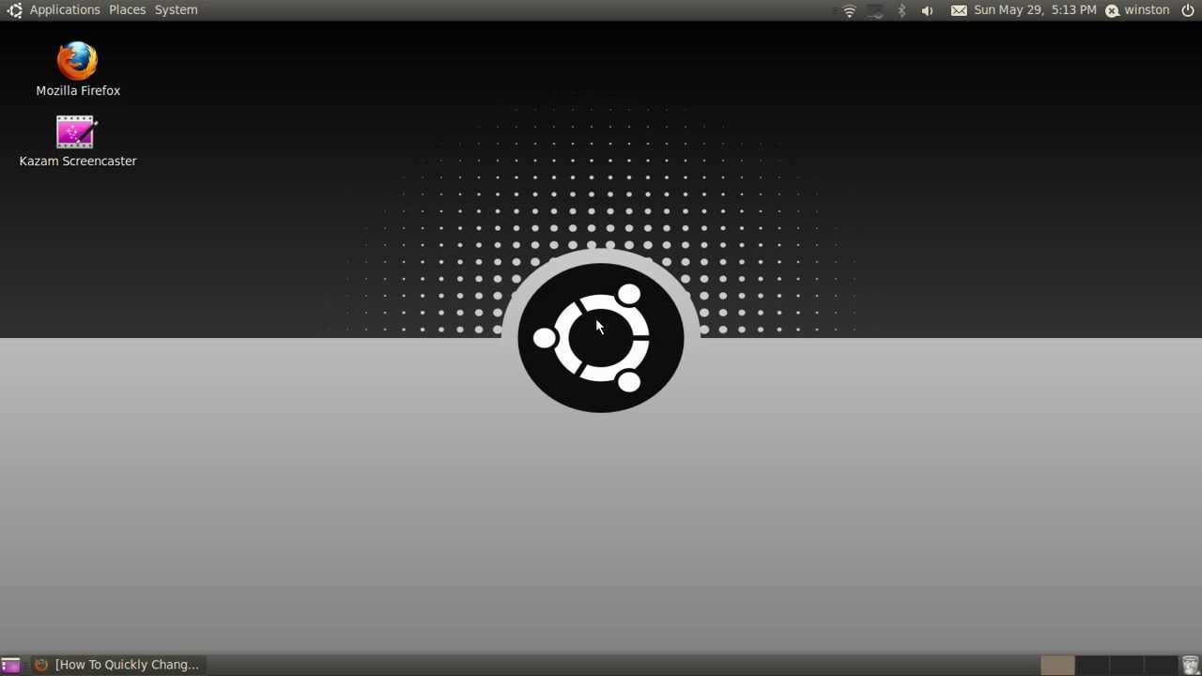Restore the How To Quickly Chang... window
Screen dimensions: 1202x676
point(117,665)
